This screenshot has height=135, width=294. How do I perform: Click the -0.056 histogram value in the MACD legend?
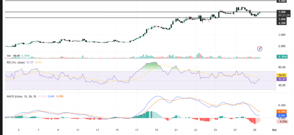pyautogui.click(x=42, y=97)
